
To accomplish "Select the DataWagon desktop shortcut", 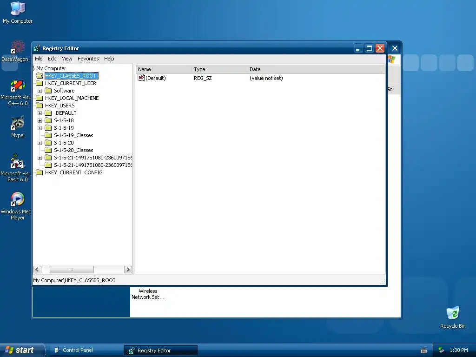I will click(x=16, y=51).
